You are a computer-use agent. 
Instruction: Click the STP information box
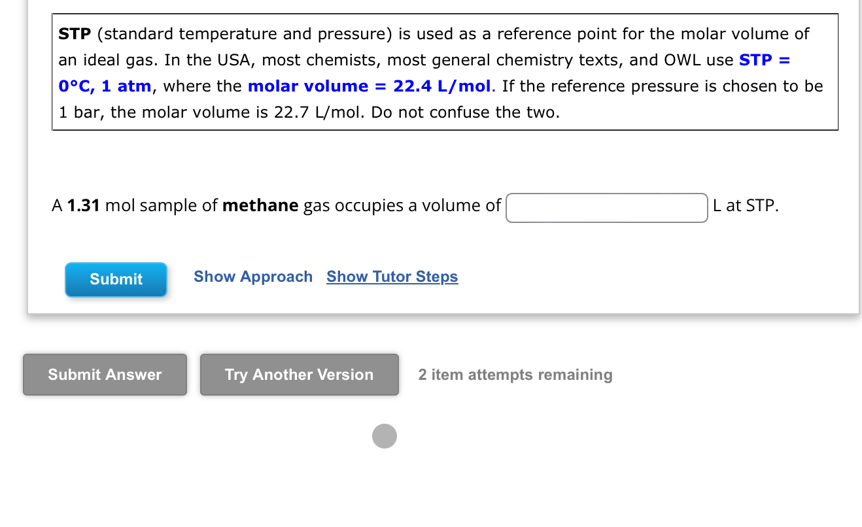click(445, 72)
